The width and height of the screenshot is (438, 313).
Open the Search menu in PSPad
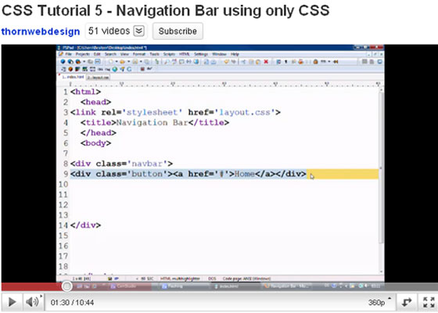coord(110,54)
